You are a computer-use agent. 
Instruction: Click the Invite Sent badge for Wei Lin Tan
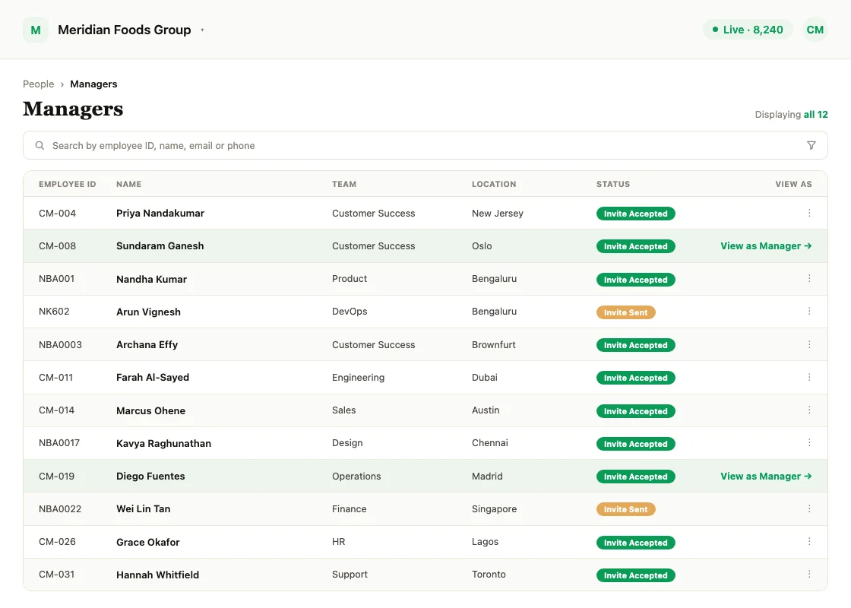626,509
